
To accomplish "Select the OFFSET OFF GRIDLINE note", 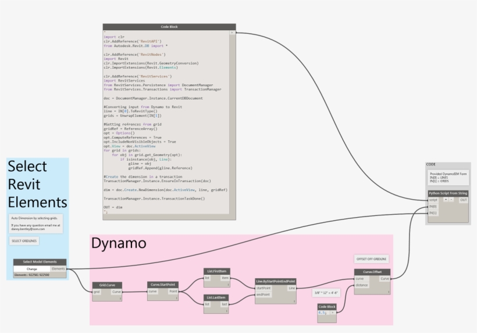I will tap(372, 259).
